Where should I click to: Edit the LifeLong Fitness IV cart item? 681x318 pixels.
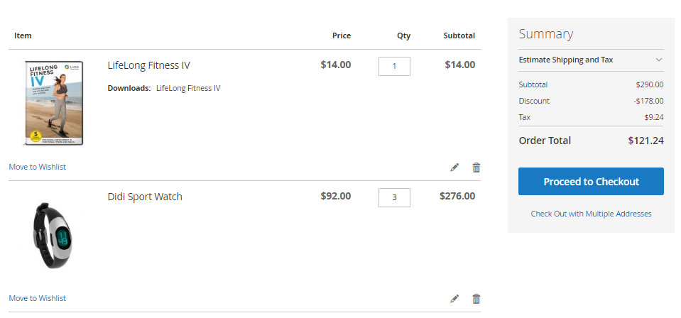pyautogui.click(x=454, y=168)
